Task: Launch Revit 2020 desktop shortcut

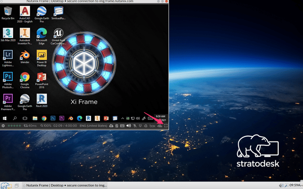Action: (41, 100)
